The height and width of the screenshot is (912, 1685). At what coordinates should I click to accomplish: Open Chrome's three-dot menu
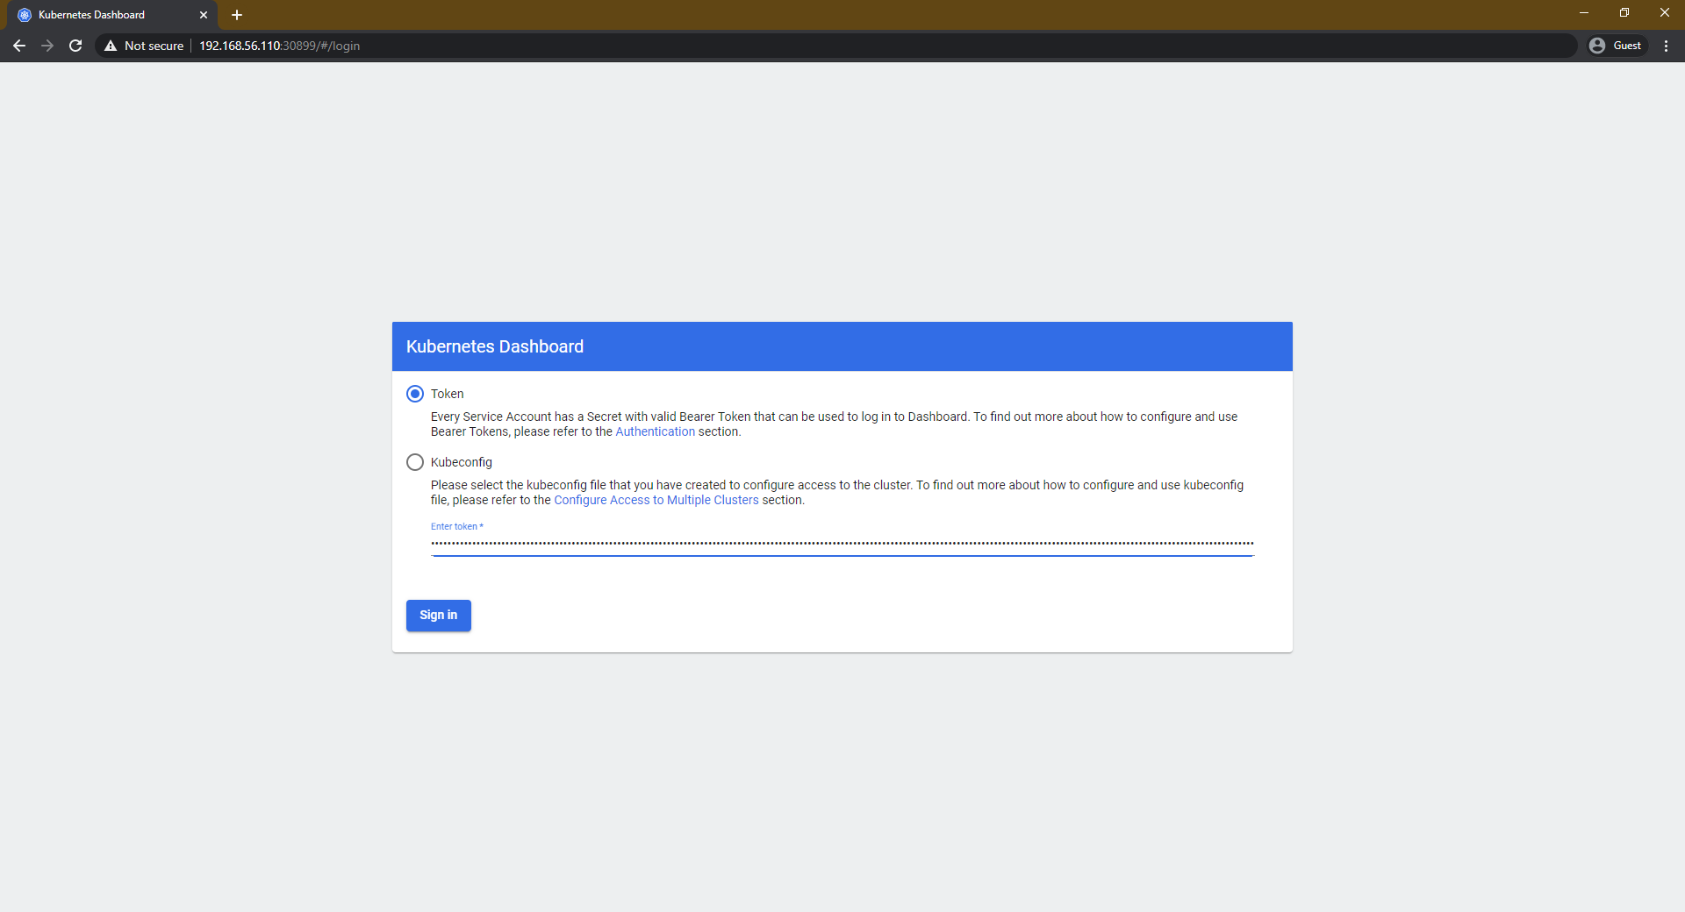[1666, 46]
